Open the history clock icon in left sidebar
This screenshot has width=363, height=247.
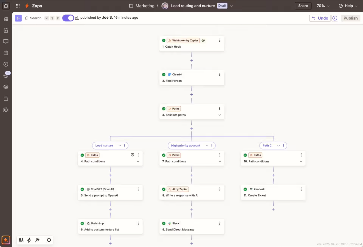click(x=6, y=64)
